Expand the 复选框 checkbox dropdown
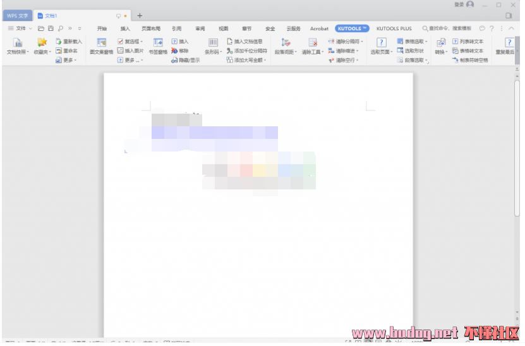The width and height of the screenshot is (525, 346). click(x=130, y=42)
